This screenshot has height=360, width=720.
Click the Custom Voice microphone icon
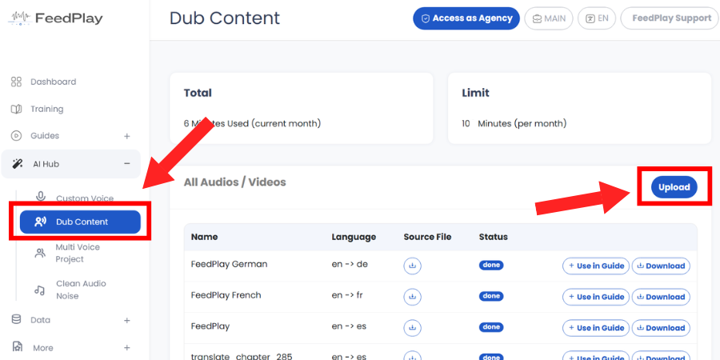point(41,197)
